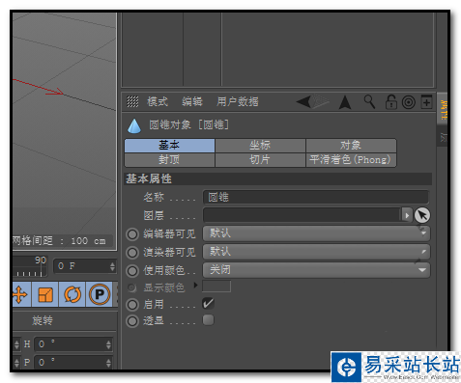The width and height of the screenshot is (461, 383).
Task: Open the 编辑器可见 dropdown
Action: coord(316,233)
